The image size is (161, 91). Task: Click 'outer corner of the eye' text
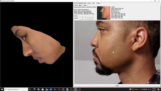tap(117, 8)
